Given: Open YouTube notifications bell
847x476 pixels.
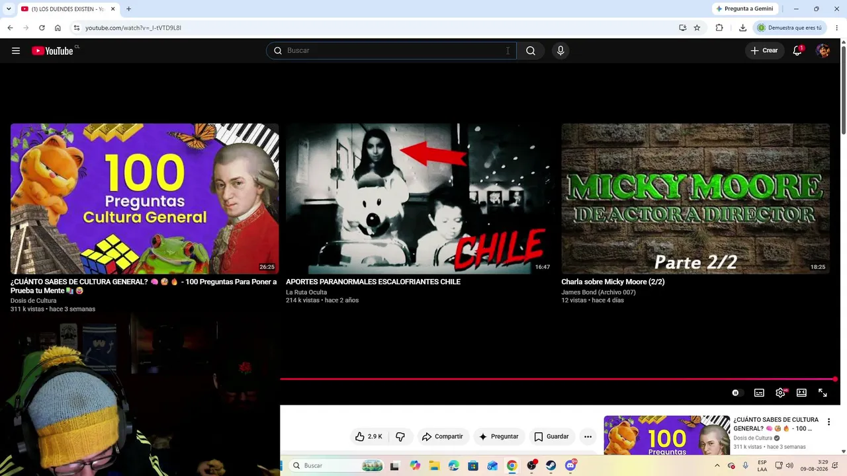Looking at the screenshot, I should [797, 51].
